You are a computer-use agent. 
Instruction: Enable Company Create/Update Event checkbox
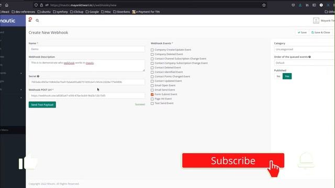pyautogui.click(x=152, y=50)
